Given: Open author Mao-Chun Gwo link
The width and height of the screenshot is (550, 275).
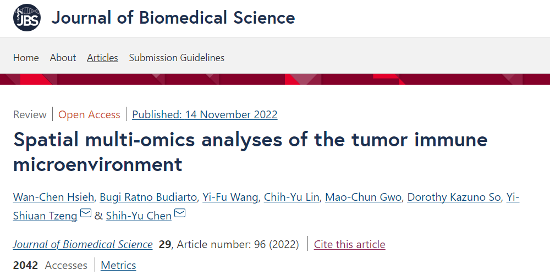Looking at the screenshot, I should (x=363, y=197).
